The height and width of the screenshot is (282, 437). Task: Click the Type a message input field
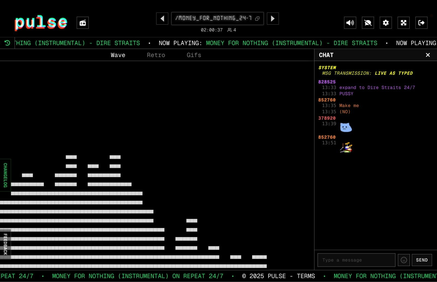[356, 260]
